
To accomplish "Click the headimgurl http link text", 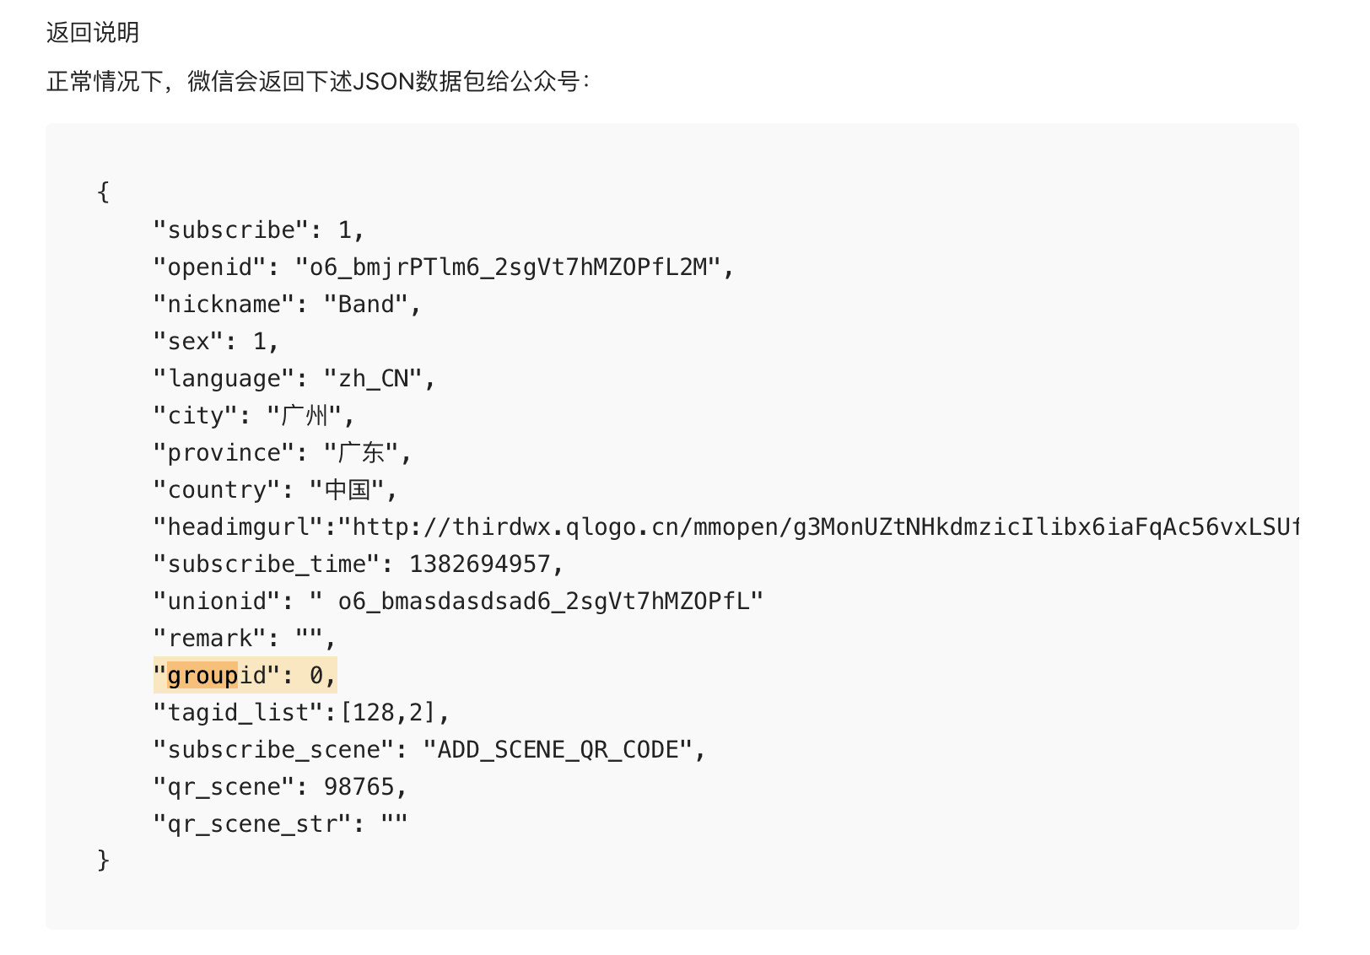I will (x=825, y=527).
